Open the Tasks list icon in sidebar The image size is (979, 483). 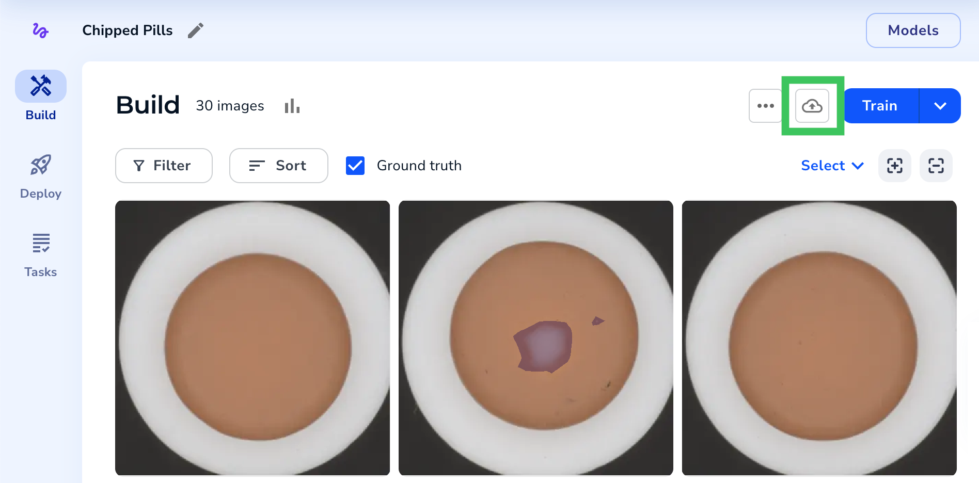point(40,243)
